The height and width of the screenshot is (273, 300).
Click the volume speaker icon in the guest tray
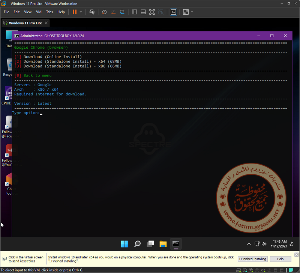point(264,244)
